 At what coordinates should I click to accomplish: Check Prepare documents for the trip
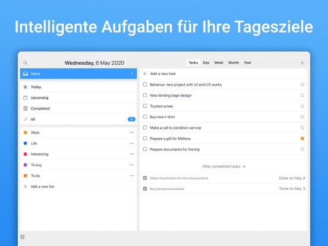[145, 149]
